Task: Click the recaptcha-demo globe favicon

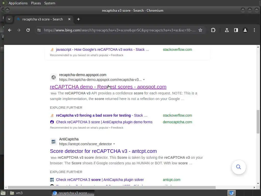Action: point(54,77)
